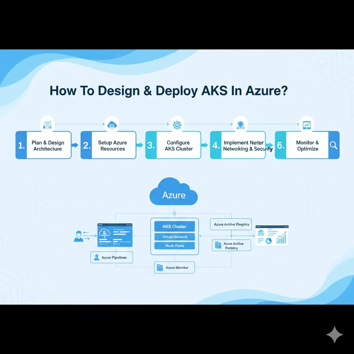
Task: Click the cloud upload icon above Setup Azure Resources
Action: [x=112, y=124]
